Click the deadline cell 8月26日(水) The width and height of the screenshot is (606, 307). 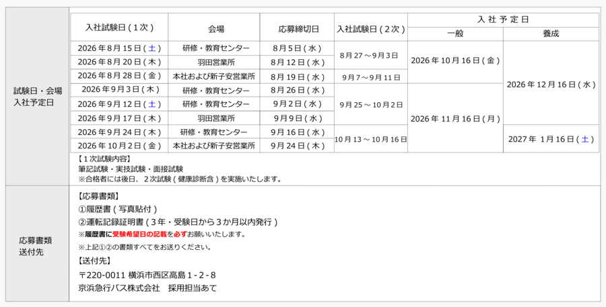click(297, 90)
